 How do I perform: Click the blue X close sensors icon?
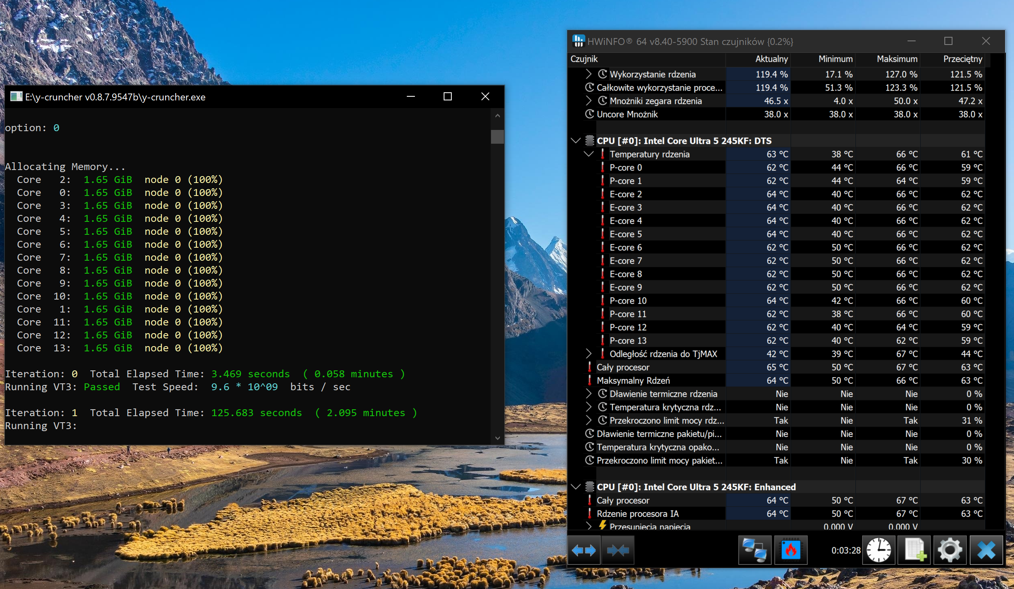(986, 550)
